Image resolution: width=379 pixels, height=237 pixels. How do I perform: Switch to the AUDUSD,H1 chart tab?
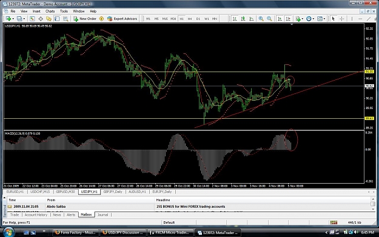[x=137, y=192]
